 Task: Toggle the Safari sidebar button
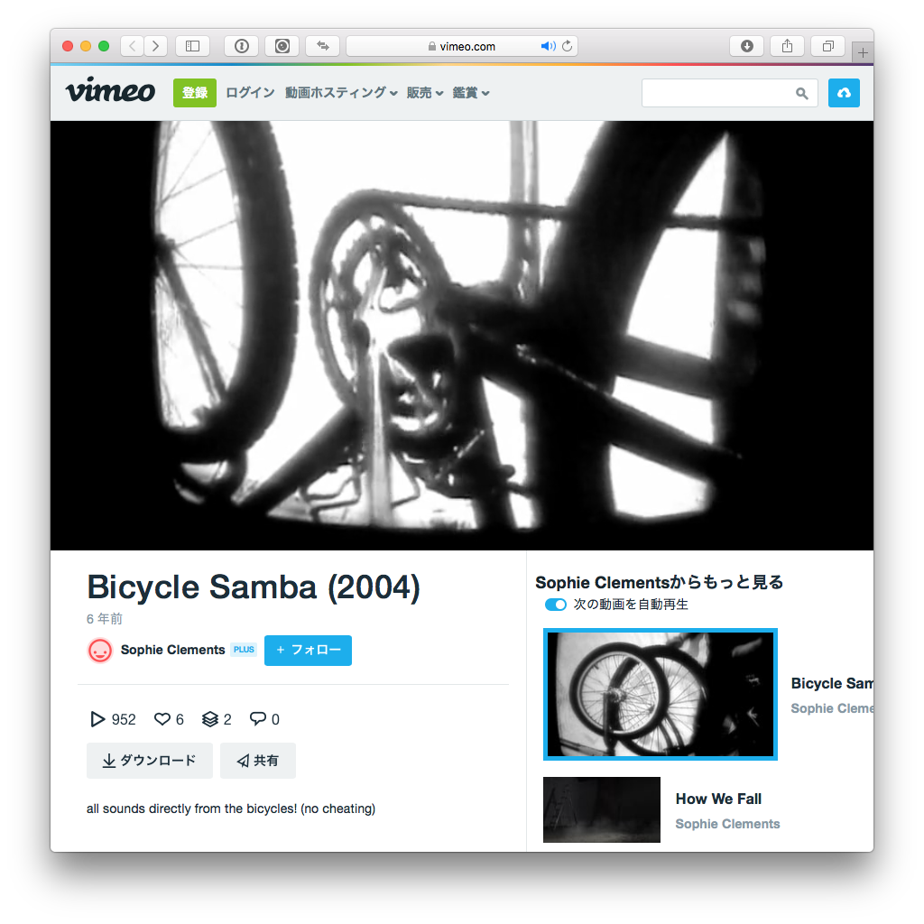click(193, 46)
